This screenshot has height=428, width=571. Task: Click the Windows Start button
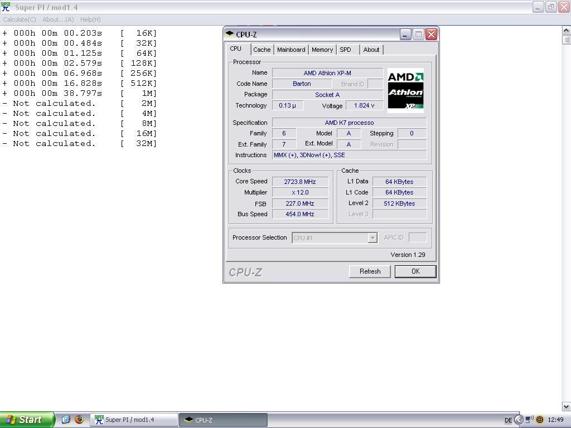point(27,420)
